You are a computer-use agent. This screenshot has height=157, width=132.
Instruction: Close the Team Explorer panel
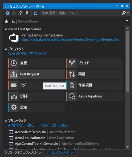click(127, 6)
